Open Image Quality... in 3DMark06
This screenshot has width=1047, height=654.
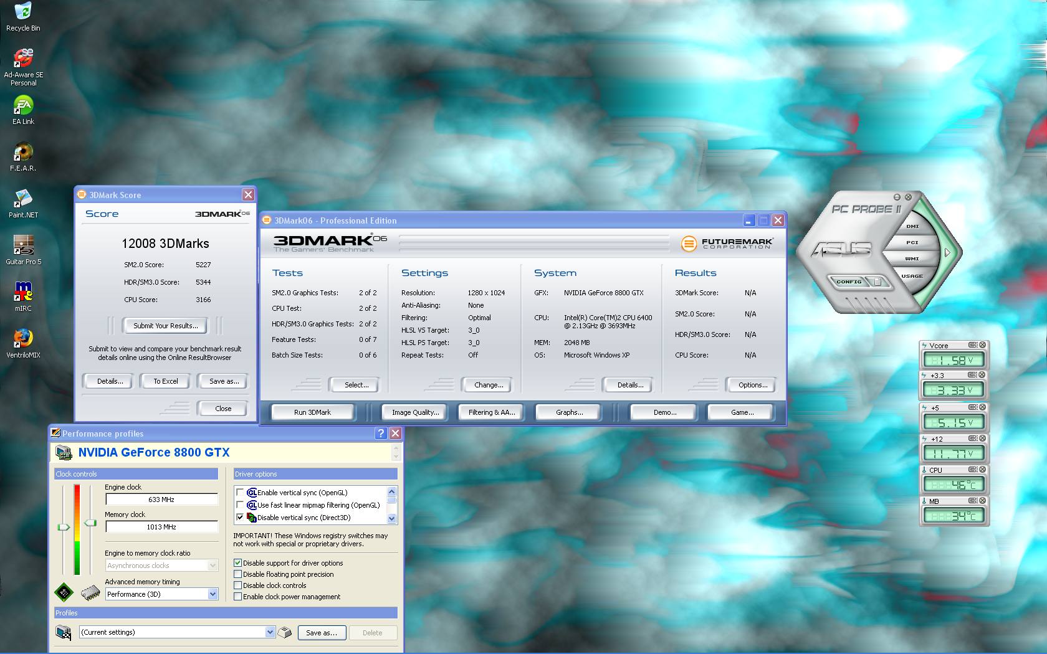[415, 412]
